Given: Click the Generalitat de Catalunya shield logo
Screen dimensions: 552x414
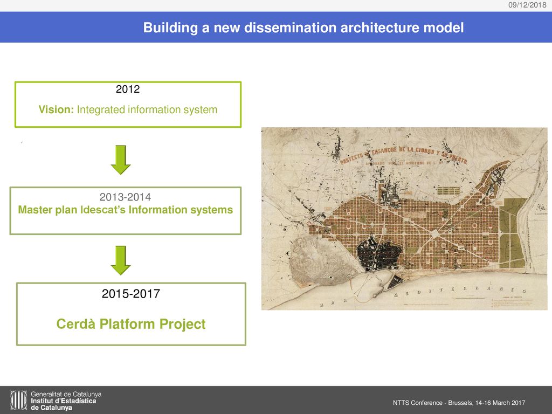Looking at the screenshot, I should pos(19,401).
